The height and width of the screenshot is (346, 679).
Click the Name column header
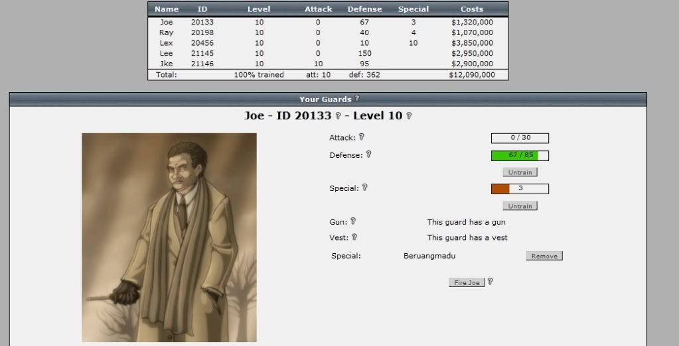click(x=167, y=9)
